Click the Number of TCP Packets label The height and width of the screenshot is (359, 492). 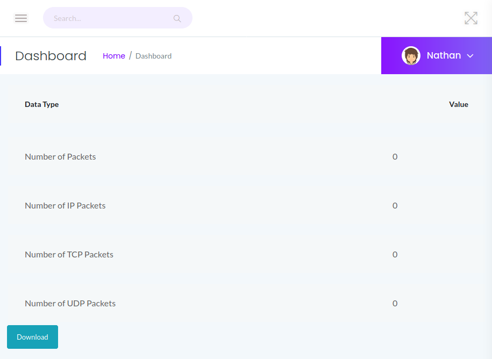pos(69,255)
